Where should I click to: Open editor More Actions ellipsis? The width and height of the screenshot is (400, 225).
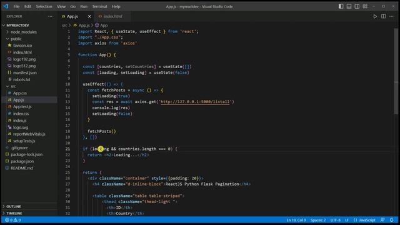392,16
